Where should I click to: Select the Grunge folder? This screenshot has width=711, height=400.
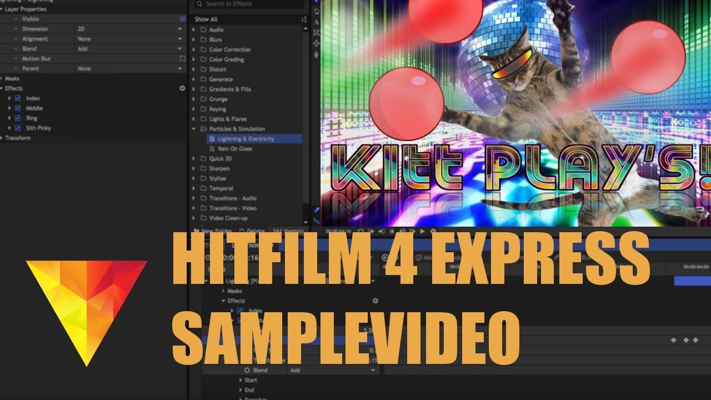(x=218, y=99)
